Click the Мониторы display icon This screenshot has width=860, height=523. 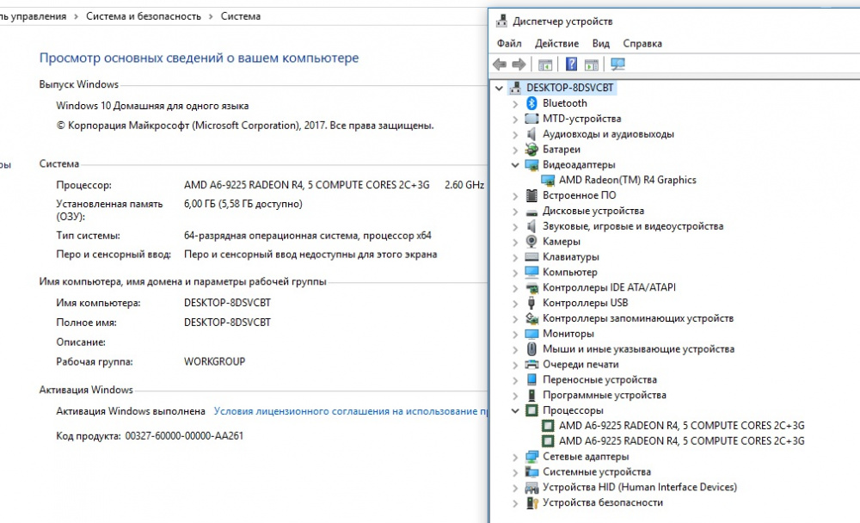(531, 334)
